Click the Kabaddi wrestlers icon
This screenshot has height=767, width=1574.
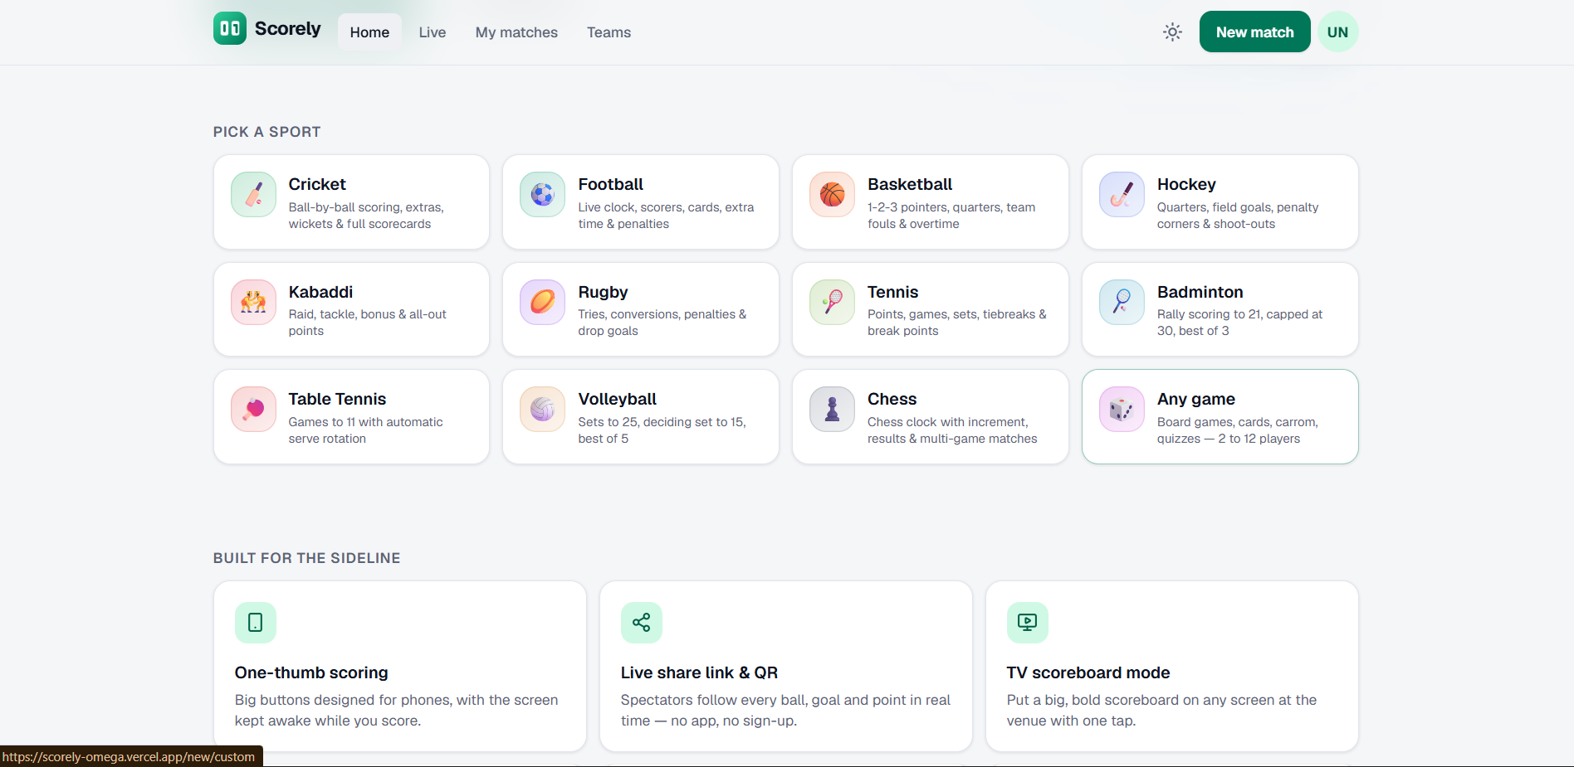click(x=253, y=302)
